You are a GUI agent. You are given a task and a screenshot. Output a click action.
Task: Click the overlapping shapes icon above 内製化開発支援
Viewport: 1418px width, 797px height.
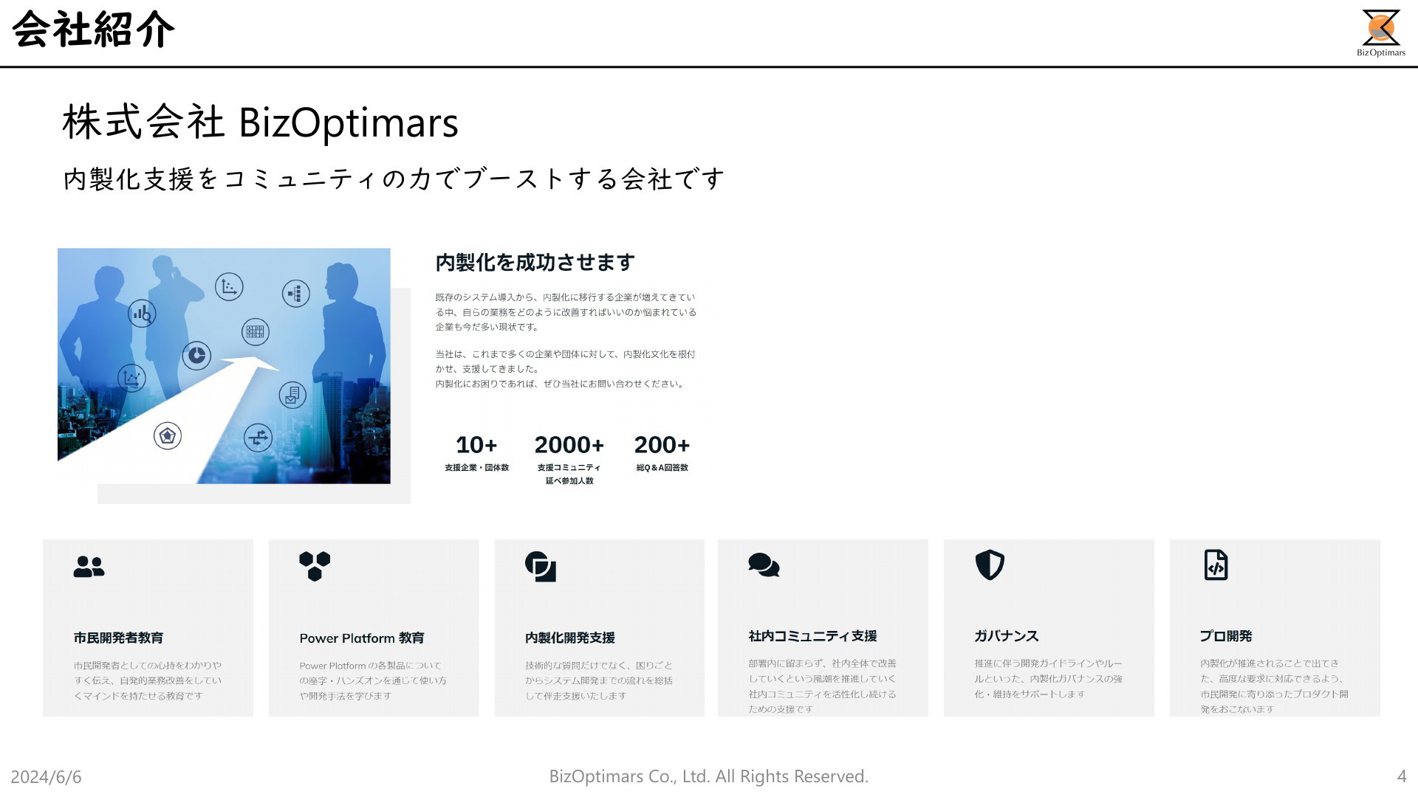tap(541, 567)
